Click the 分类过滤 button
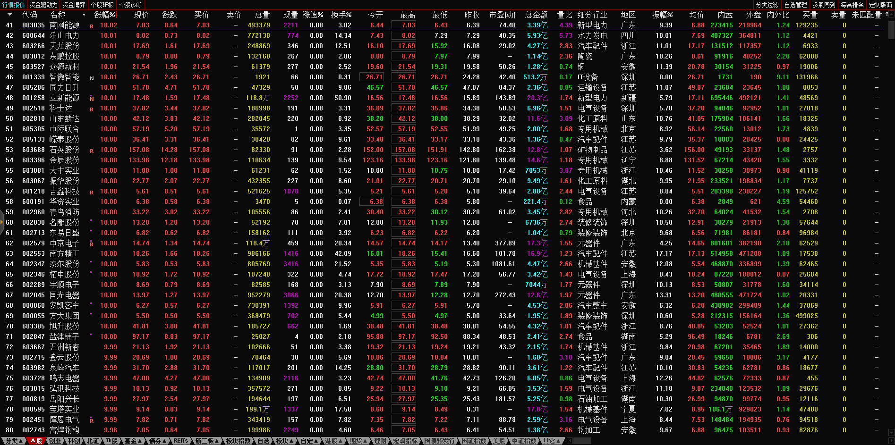This screenshot has width=895, height=445. click(x=767, y=5)
